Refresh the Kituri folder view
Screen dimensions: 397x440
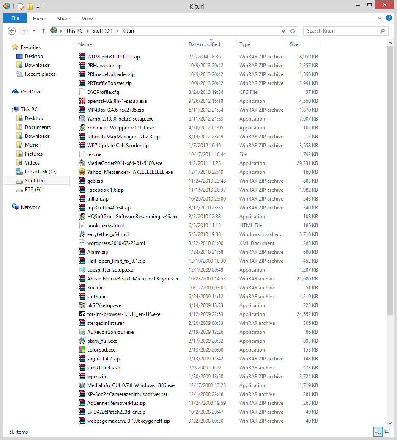pos(293,31)
